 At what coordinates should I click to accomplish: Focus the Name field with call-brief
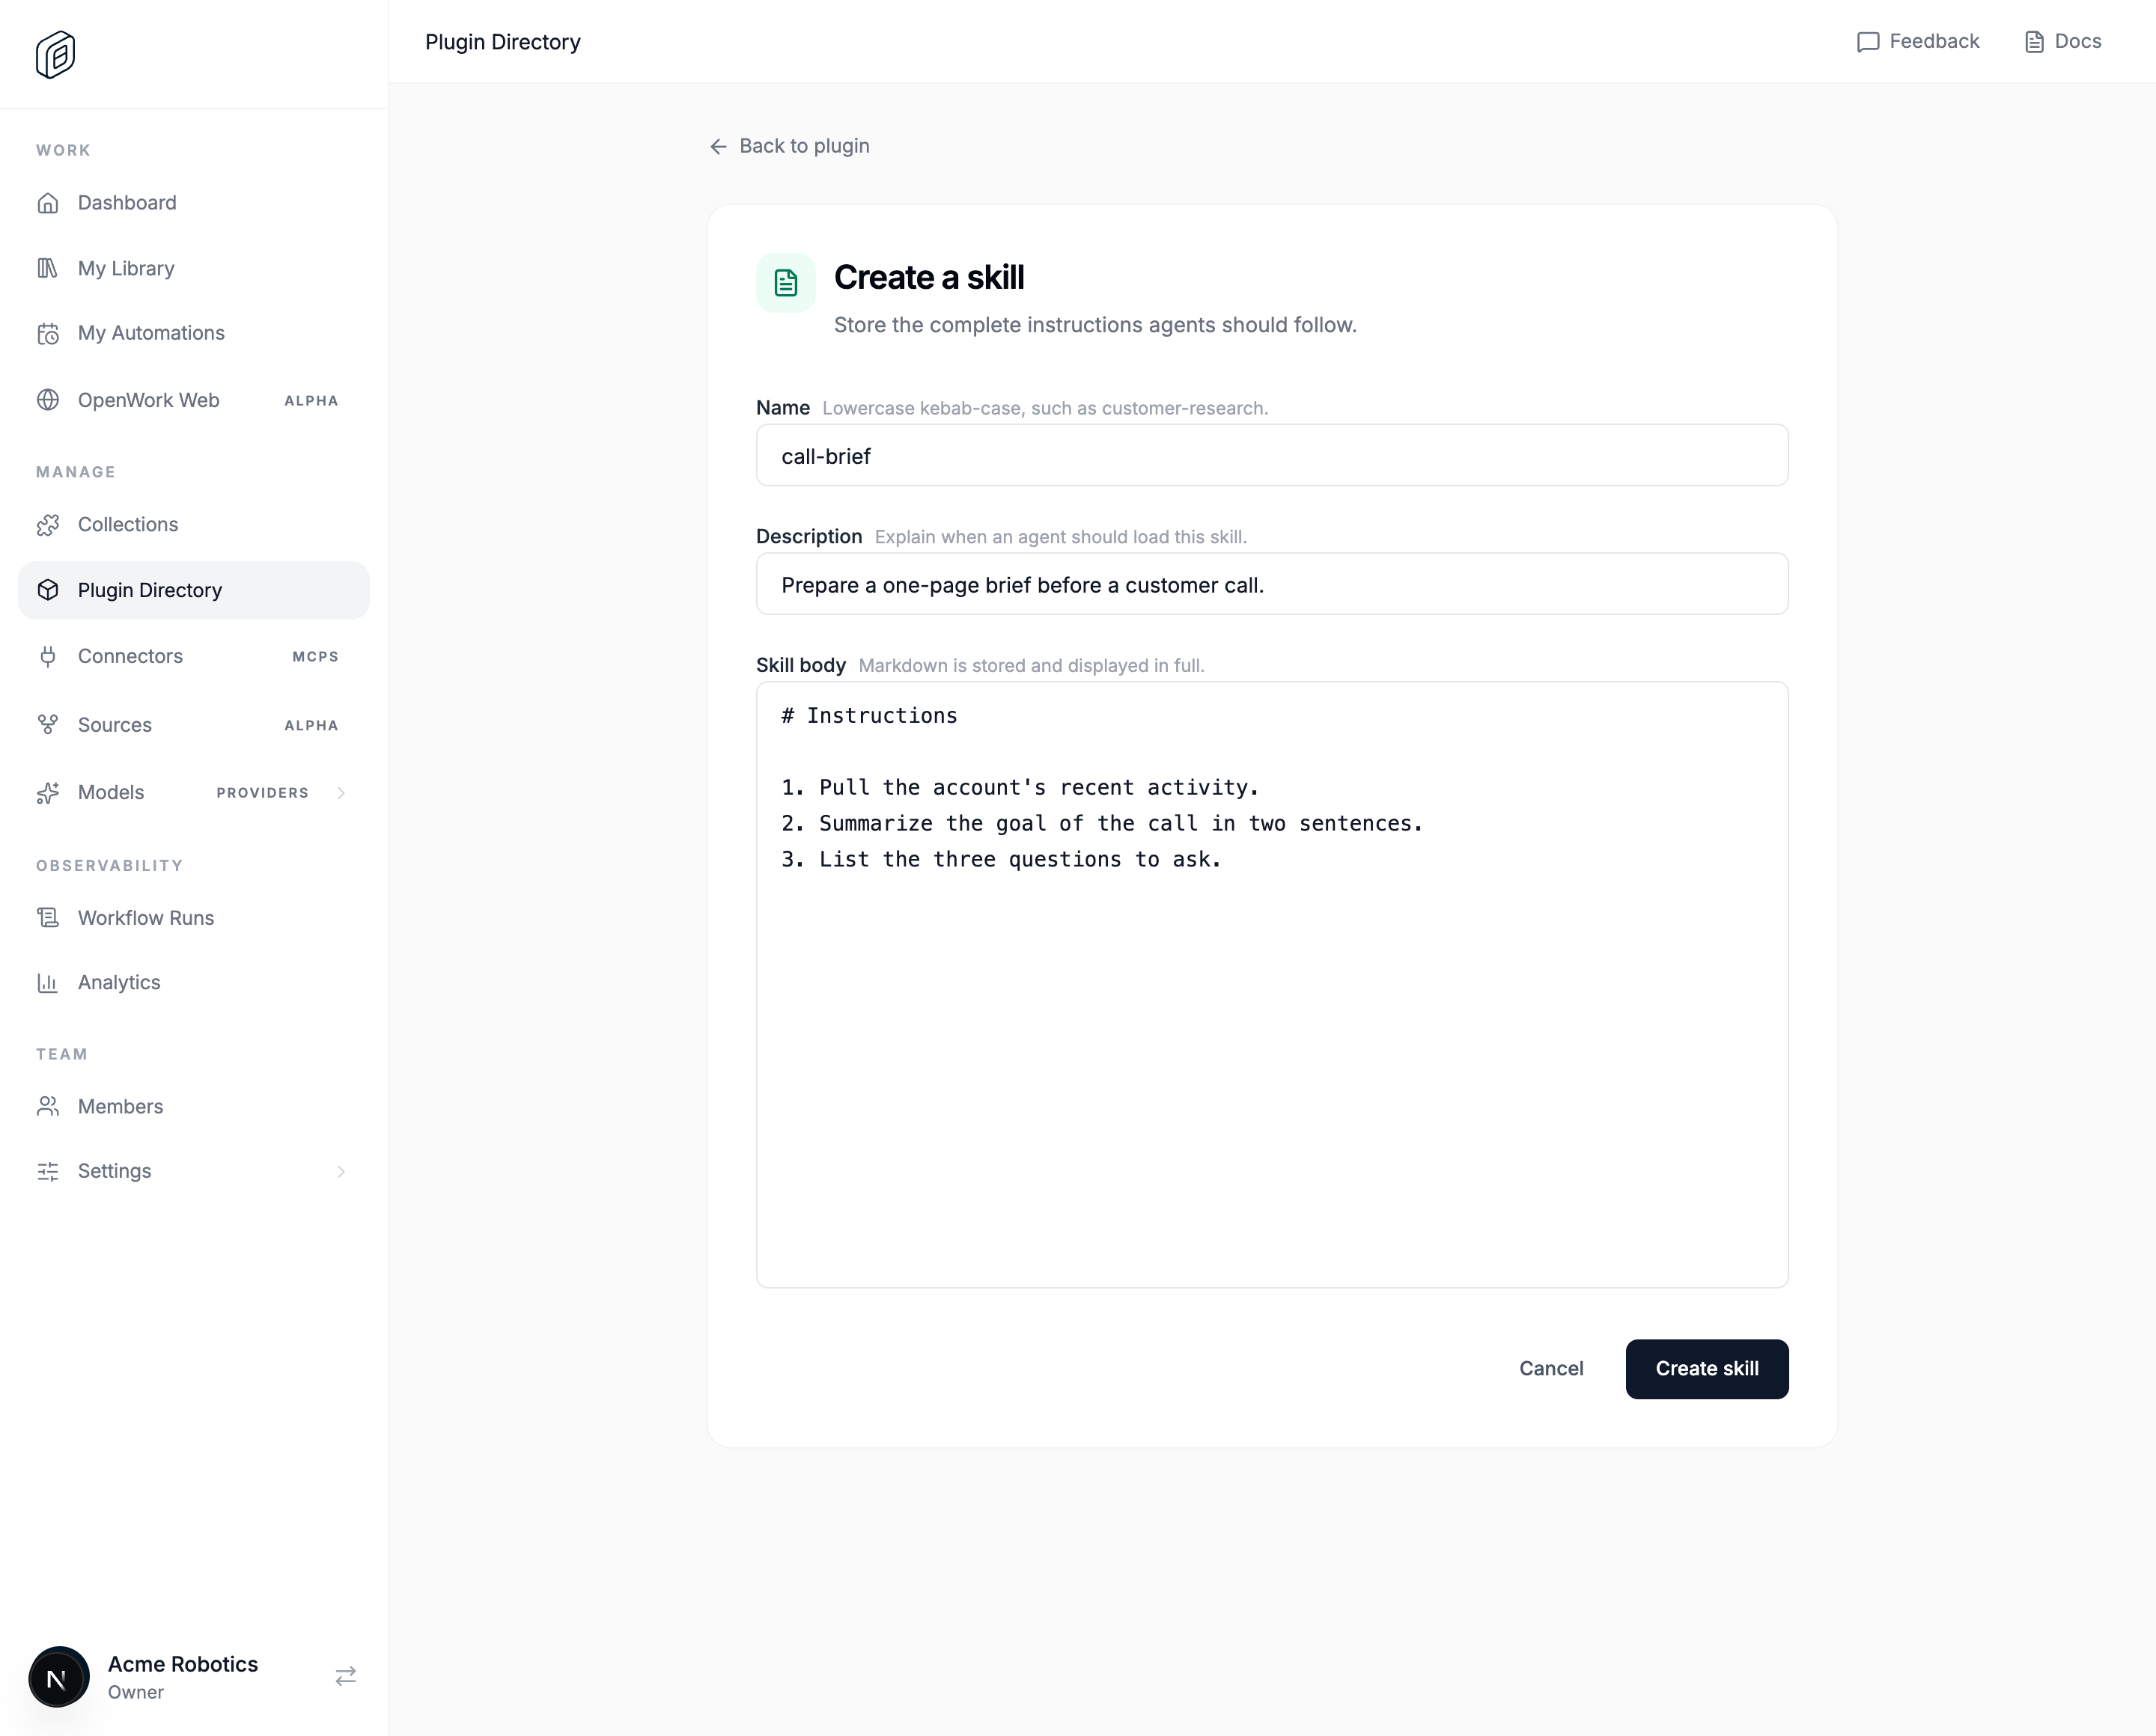[1272, 455]
